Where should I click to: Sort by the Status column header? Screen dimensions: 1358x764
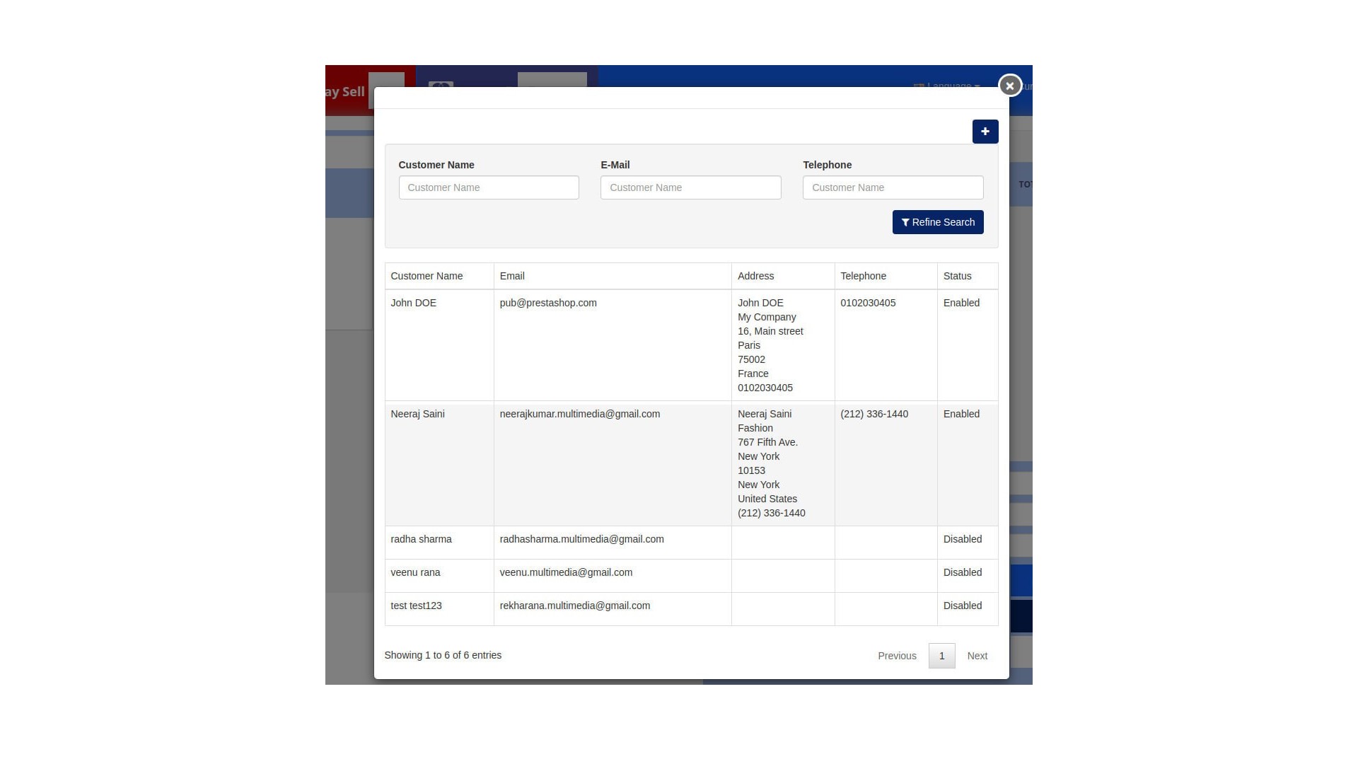(957, 276)
